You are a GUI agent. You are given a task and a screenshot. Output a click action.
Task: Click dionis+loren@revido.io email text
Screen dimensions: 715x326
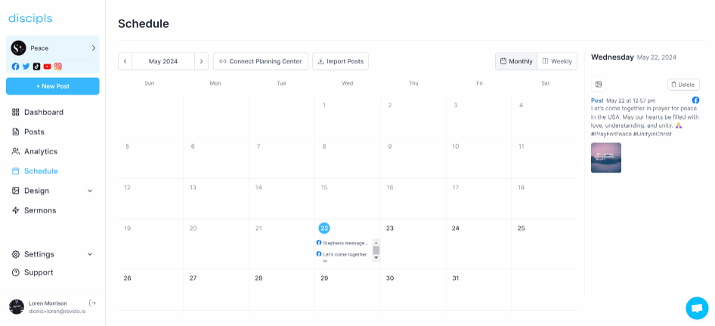(x=57, y=311)
